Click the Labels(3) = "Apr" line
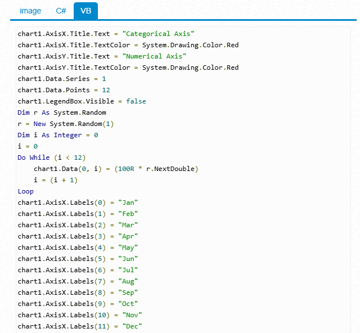Image resolution: width=360 pixels, height=333 pixels. coord(78,236)
